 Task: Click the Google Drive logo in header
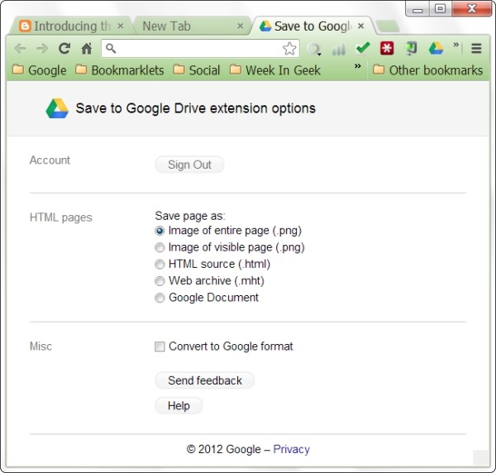(57, 108)
